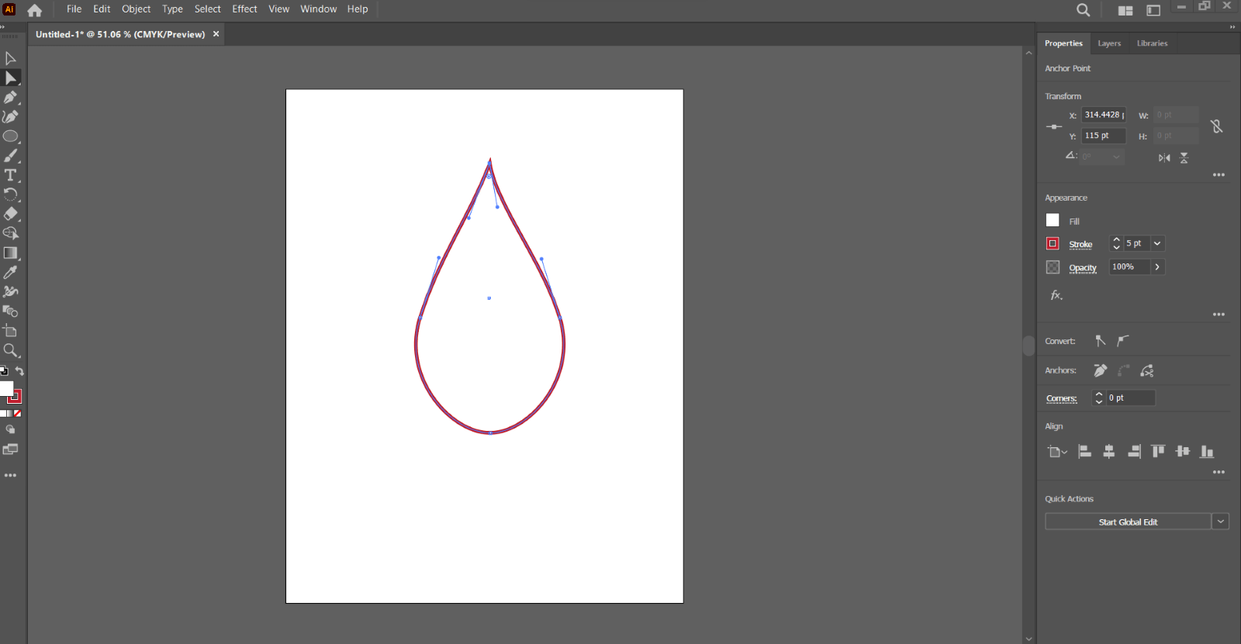Select the Eyedropper tool

pos(11,272)
